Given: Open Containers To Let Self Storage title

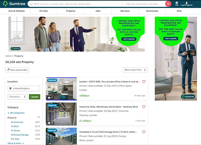Looking at the screenshot, I should [108, 132].
